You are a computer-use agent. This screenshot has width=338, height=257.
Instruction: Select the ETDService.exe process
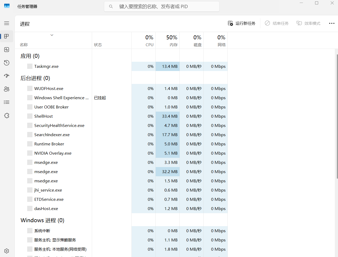click(121, 199)
